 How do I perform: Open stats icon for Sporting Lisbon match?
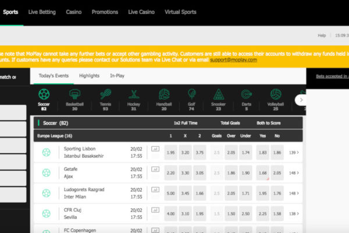155,149
